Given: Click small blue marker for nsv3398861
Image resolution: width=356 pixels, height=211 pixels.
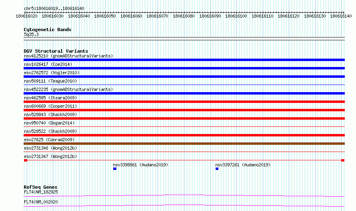Looking at the screenshot, I should (x=115, y=169).
